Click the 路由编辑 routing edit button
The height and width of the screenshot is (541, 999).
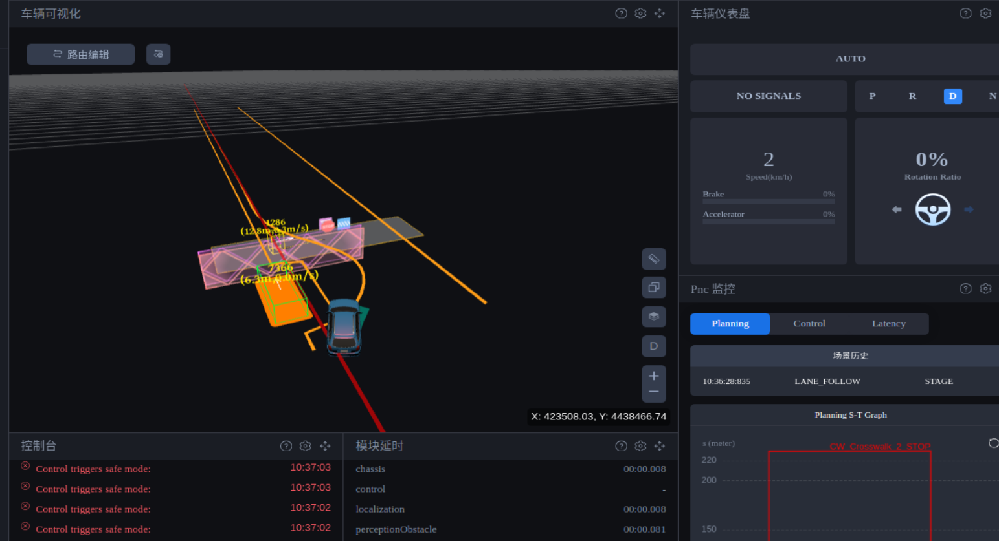point(81,54)
